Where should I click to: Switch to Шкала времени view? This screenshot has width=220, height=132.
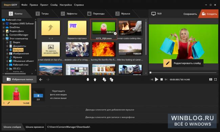tap(35, 127)
